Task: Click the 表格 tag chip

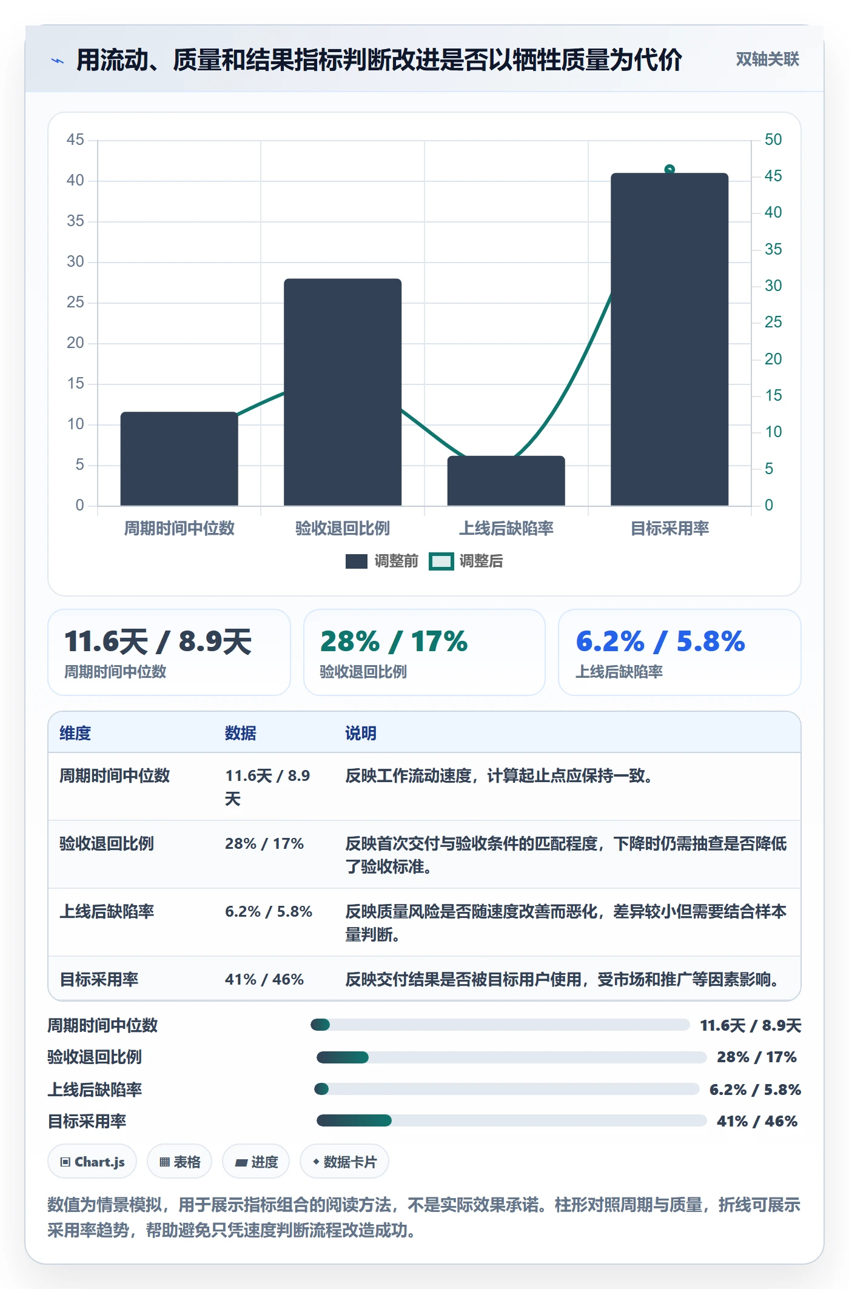Action: click(180, 1162)
